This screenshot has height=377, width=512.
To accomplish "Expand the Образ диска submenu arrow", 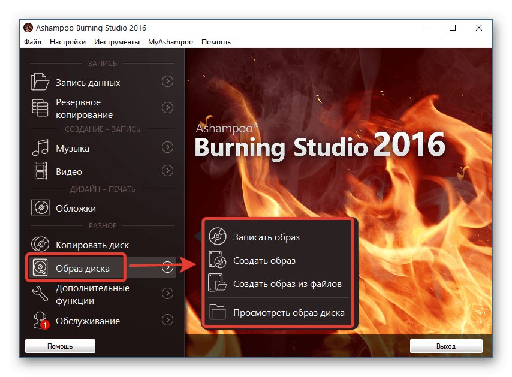I will (167, 267).
